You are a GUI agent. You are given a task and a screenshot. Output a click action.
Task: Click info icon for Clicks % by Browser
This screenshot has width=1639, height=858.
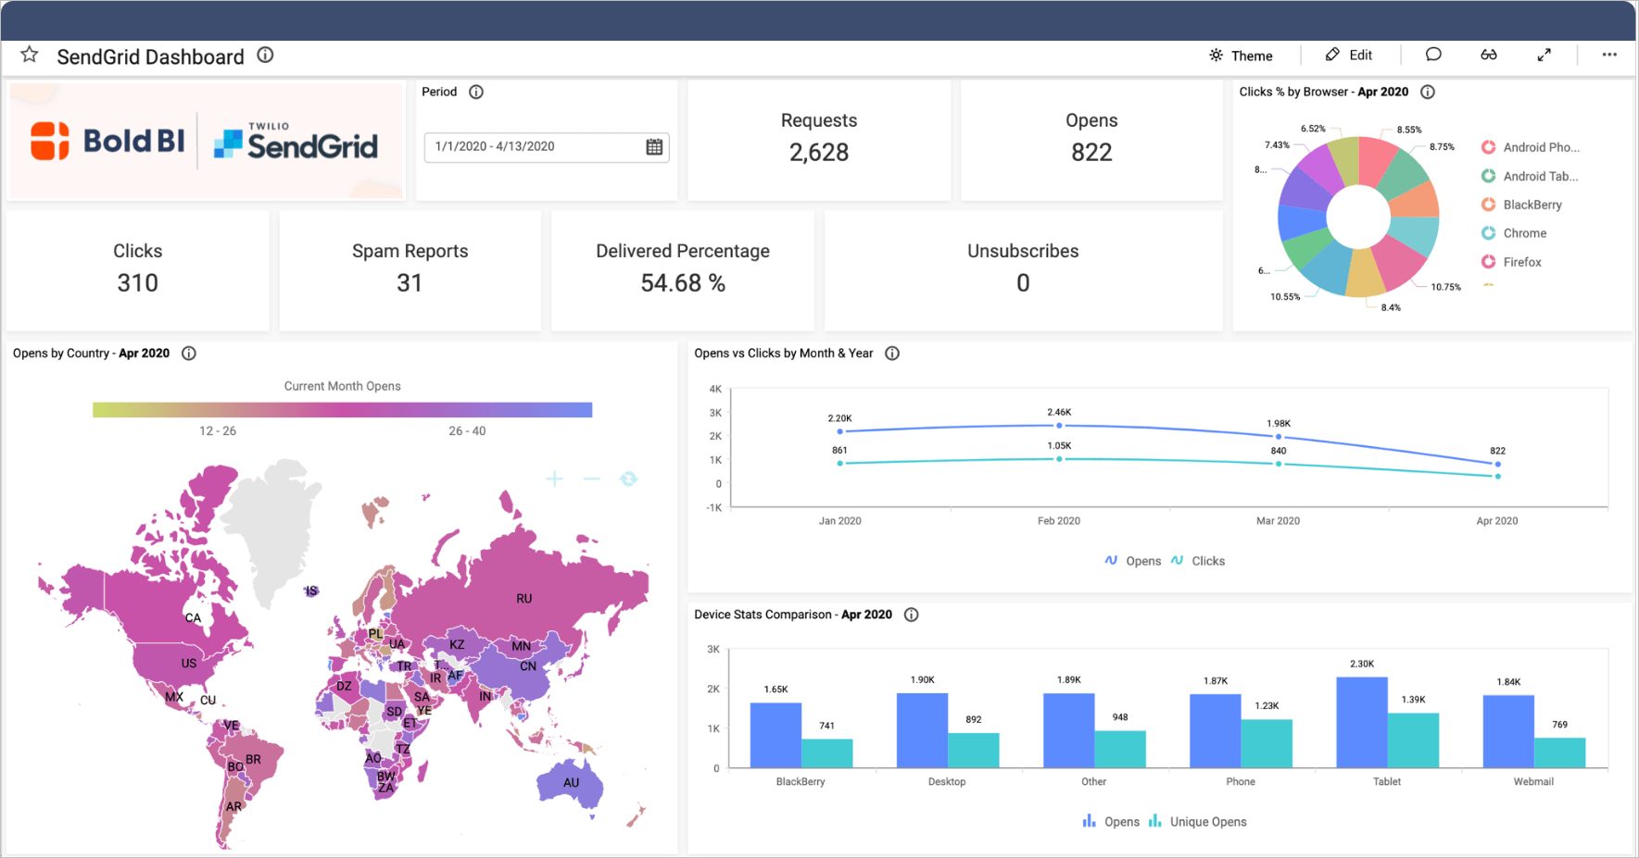1428,92
